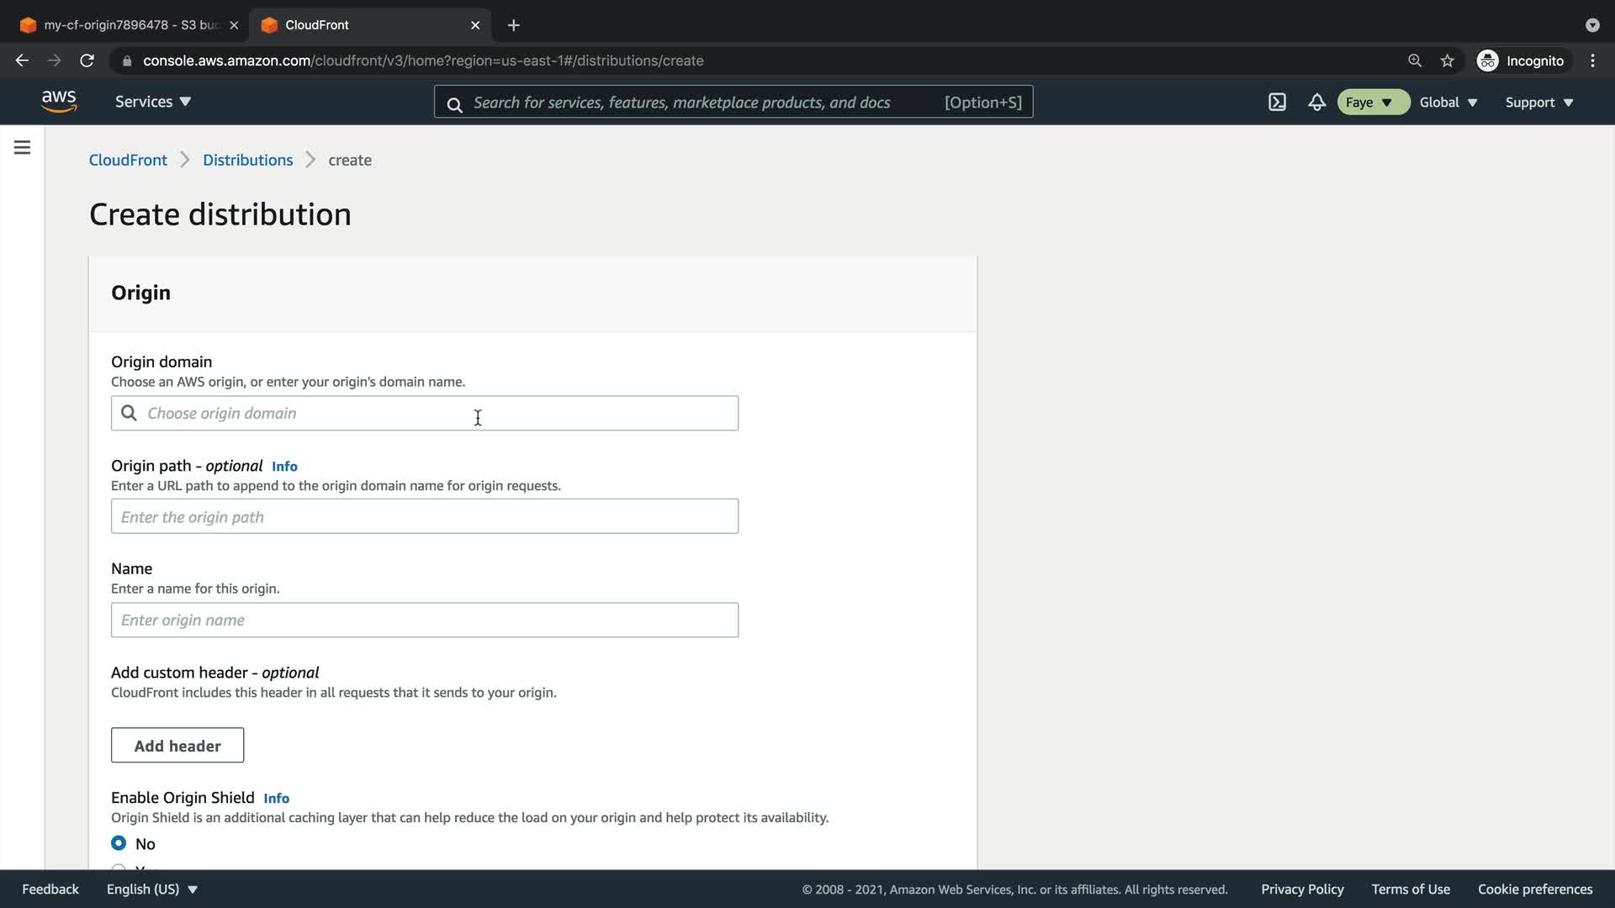Open the Chrome three-dot menu
This screenshot has width=1615, height=908.
[x=1592, y=61]
